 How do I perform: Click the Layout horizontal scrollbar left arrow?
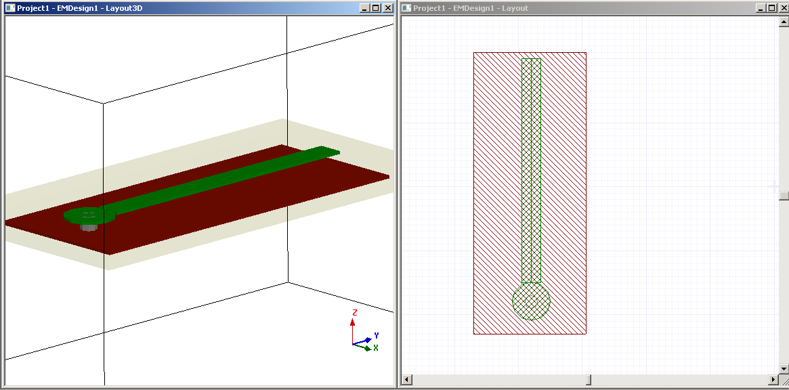point(406,379)
